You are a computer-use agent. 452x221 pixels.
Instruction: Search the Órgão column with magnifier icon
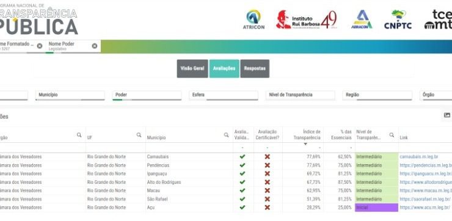79,135
